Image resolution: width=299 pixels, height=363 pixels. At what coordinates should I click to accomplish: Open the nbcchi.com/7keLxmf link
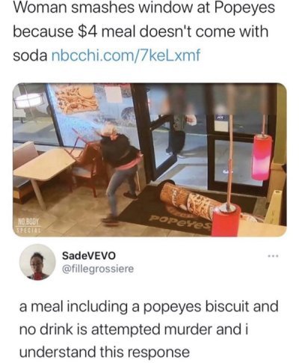[126, 55]
